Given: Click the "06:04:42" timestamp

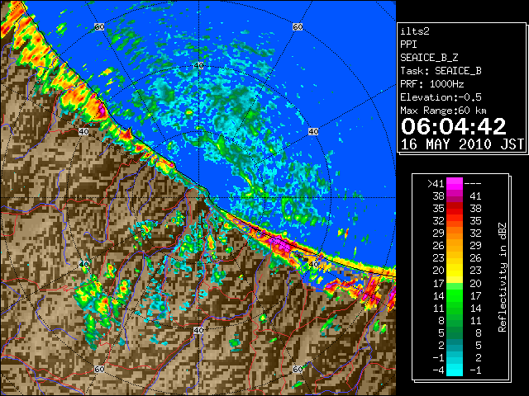Looking at the screenshot, I should pyautogui.click(x=454, y=126).
